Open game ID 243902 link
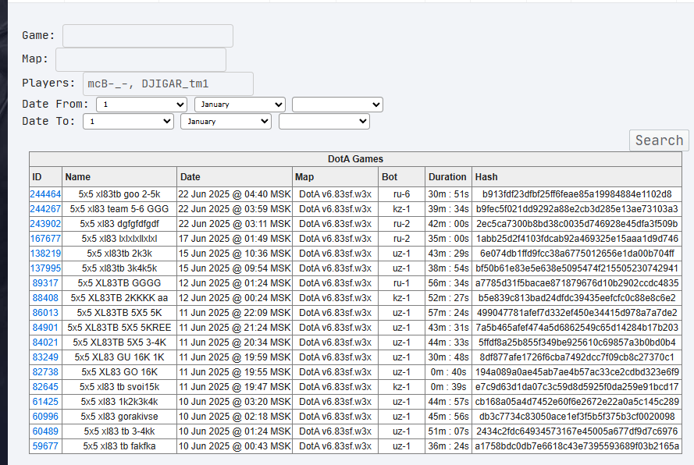 [45, 224]
